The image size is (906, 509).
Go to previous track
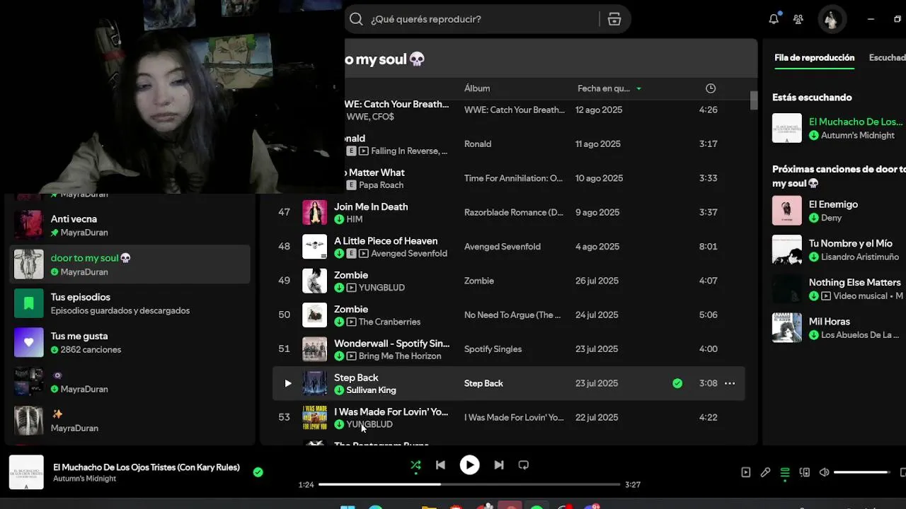[440, 465]
